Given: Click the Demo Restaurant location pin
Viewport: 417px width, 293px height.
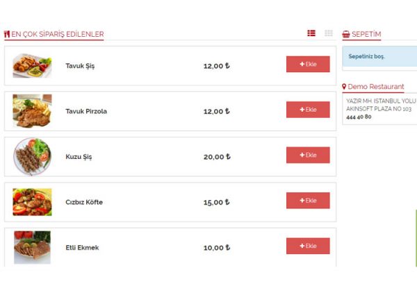Looking at the screenshot, I should 344,87.
